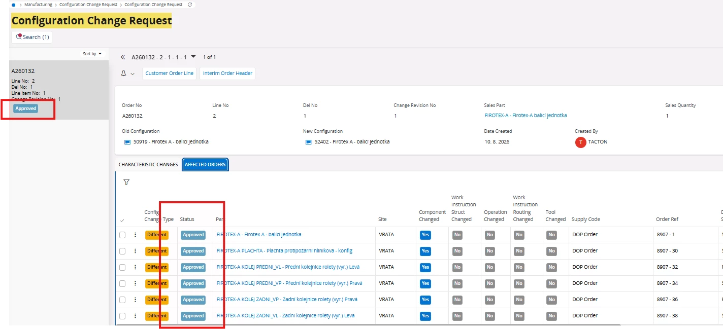
Task: Sort by Site column header
Action: pos(382,220)
